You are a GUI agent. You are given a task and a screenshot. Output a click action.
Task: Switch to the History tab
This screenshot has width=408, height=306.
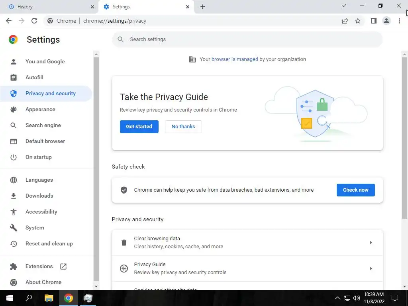click(49, 7)
